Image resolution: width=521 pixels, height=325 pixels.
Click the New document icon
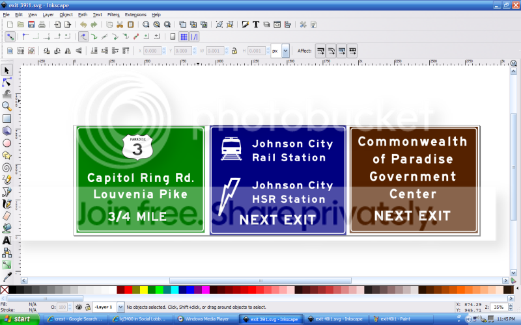10,25
